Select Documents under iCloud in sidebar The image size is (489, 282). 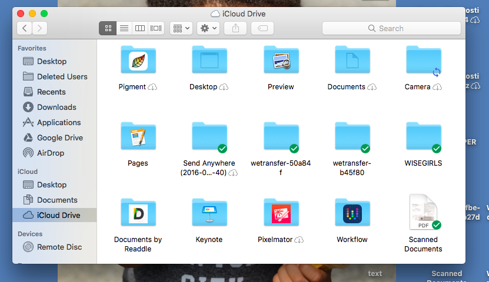55,200
